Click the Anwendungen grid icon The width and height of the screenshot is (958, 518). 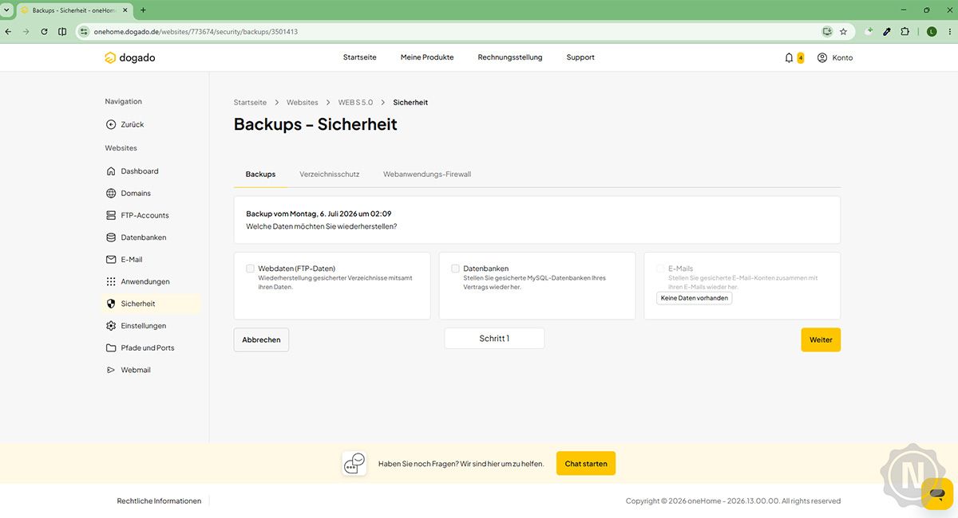pos(111,281)
